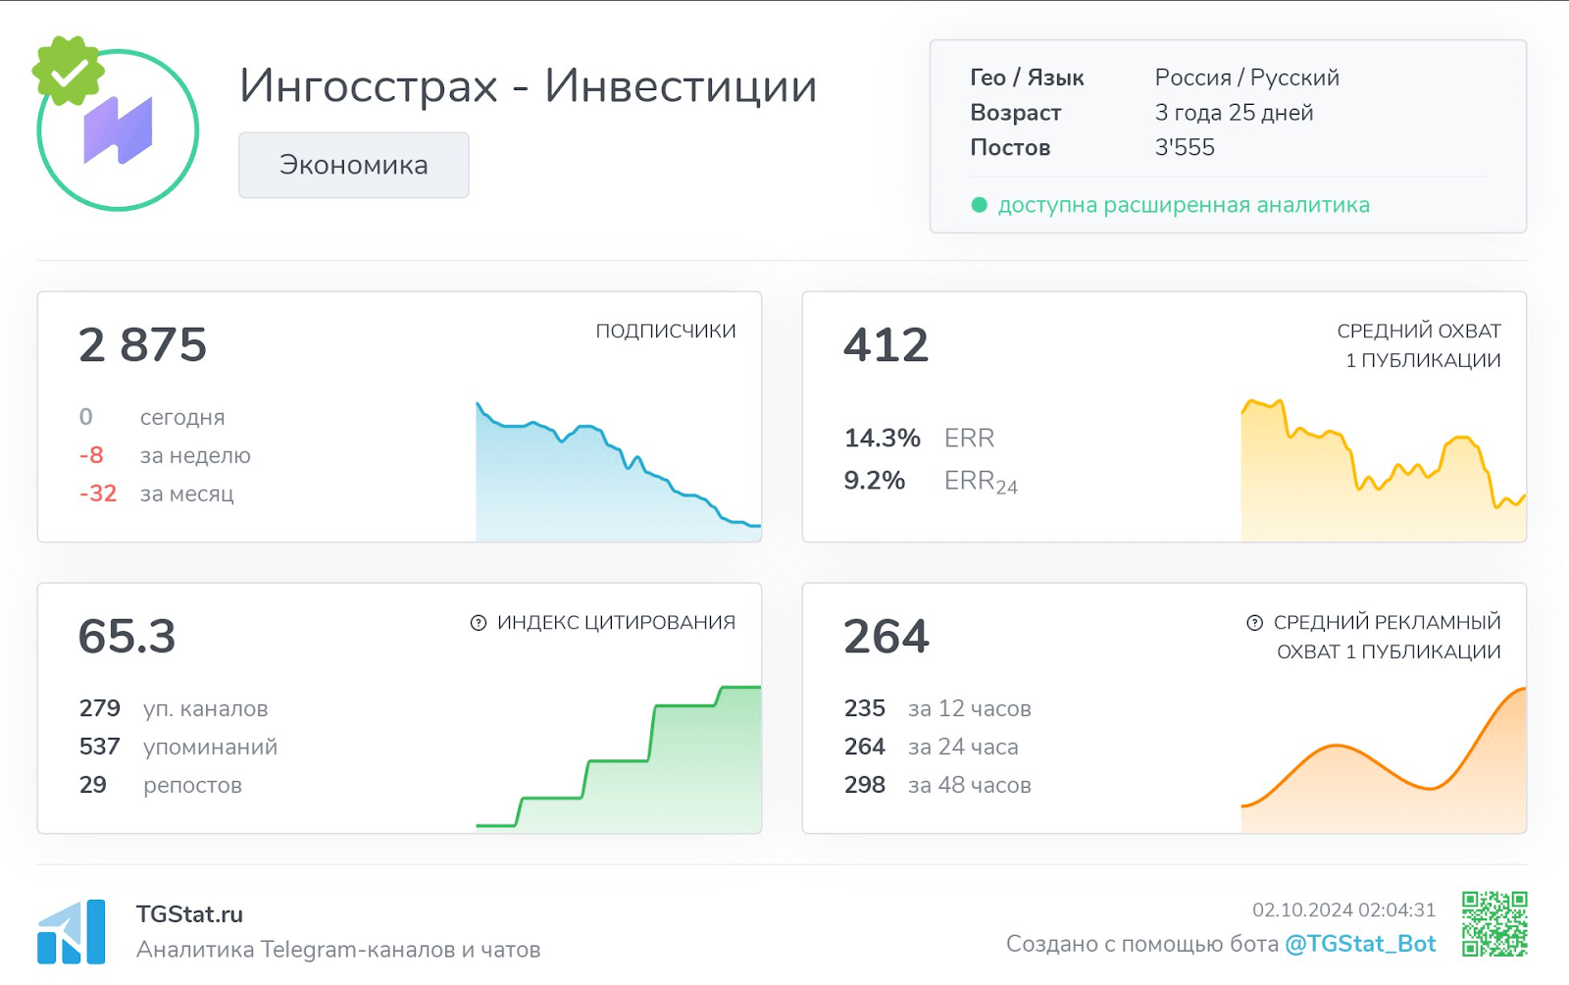Click the ИНДЕКС ЦИТИРОВАНИЯ label
This screenshot has height=985, width=1569.
(616, 623)
